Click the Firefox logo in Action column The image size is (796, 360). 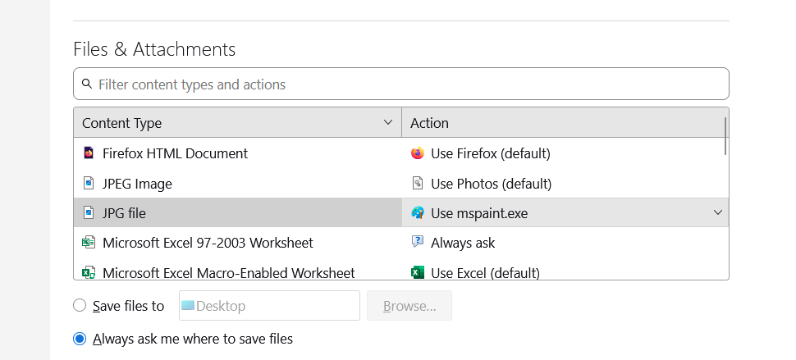[x=417, y=153]
